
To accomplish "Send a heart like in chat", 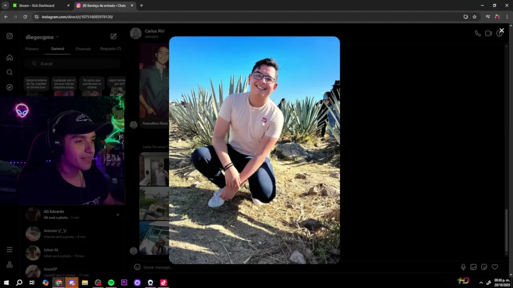I will (495, 267).
